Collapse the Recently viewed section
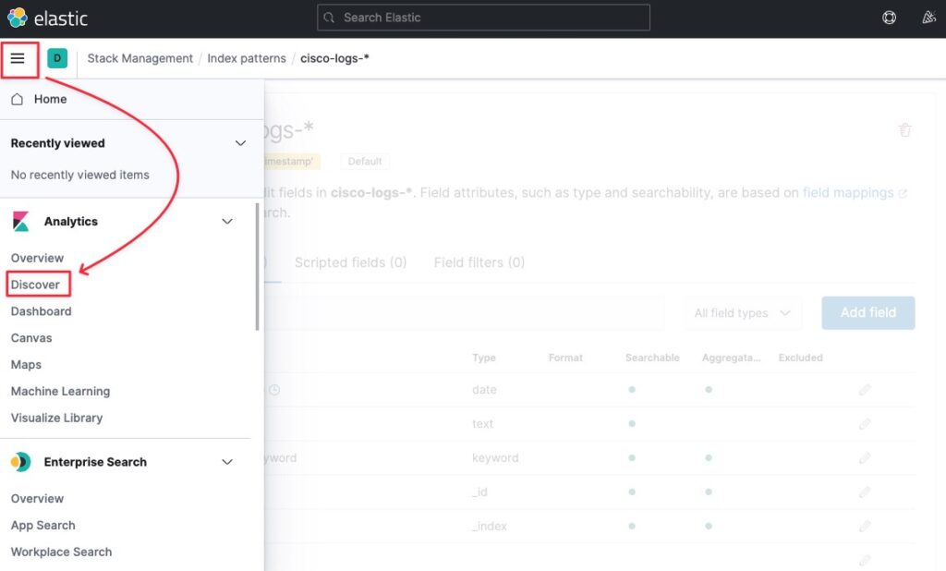Image resolution: width=946 pixels, height=571 pixels. (240, 143)
